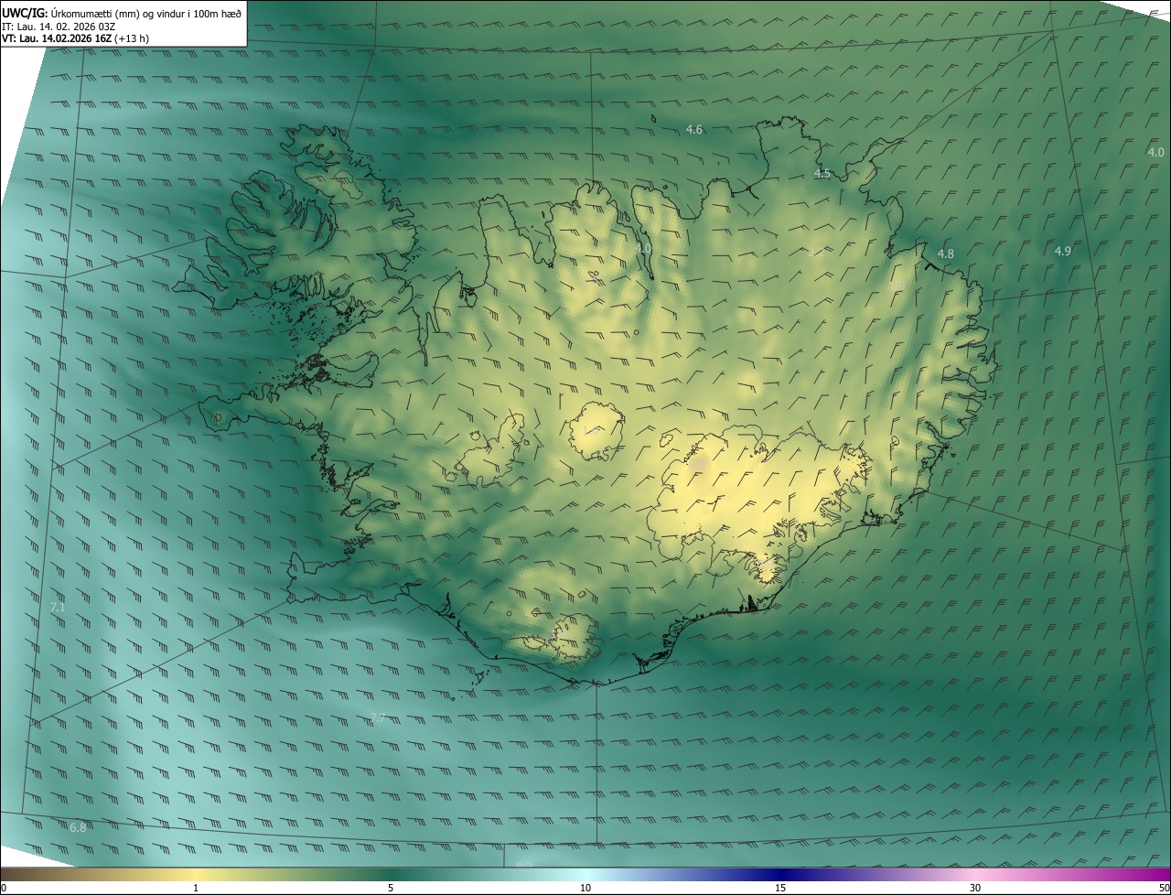The image size is (1171, 895).
Task: Click the 7.7 value label south of Iceland
Action: 378,718
